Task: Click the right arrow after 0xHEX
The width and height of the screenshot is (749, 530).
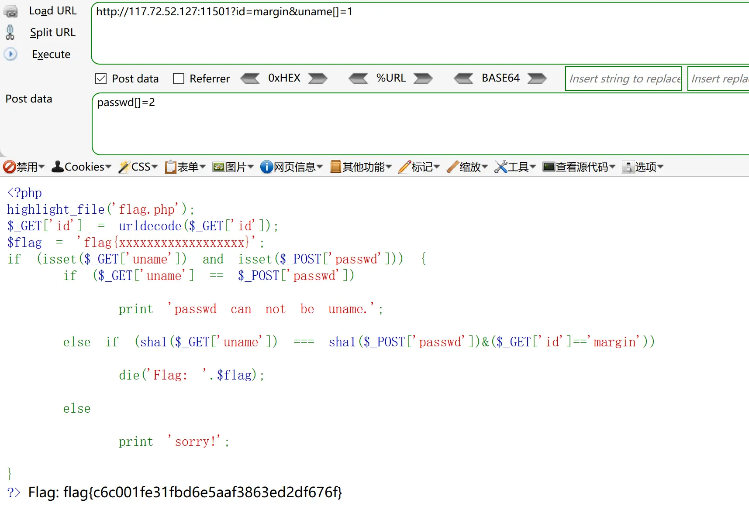Action: click(318, 79)
